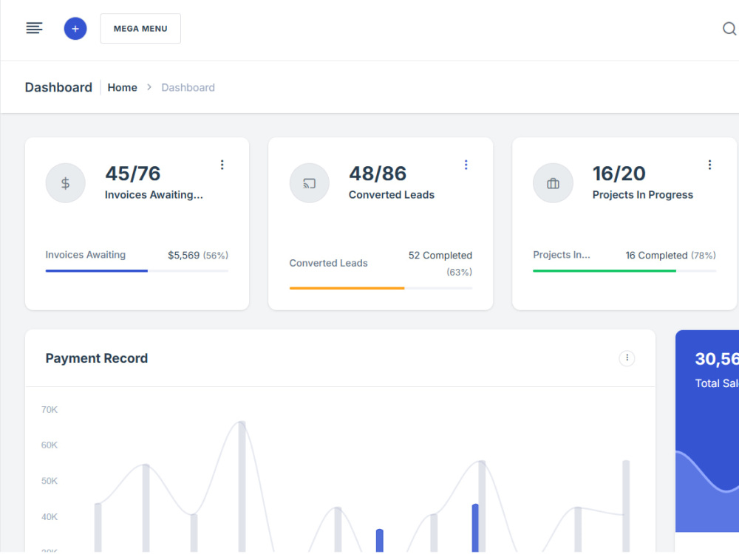Click the blue plus quick-add button
The image size is (739, 554).
(75, 29)
